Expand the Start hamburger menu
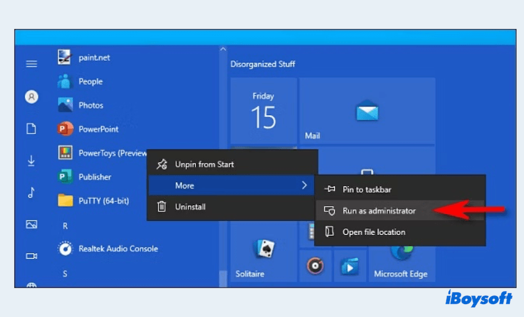This screenshot has height=317, width=524. [x=31, y=63]
